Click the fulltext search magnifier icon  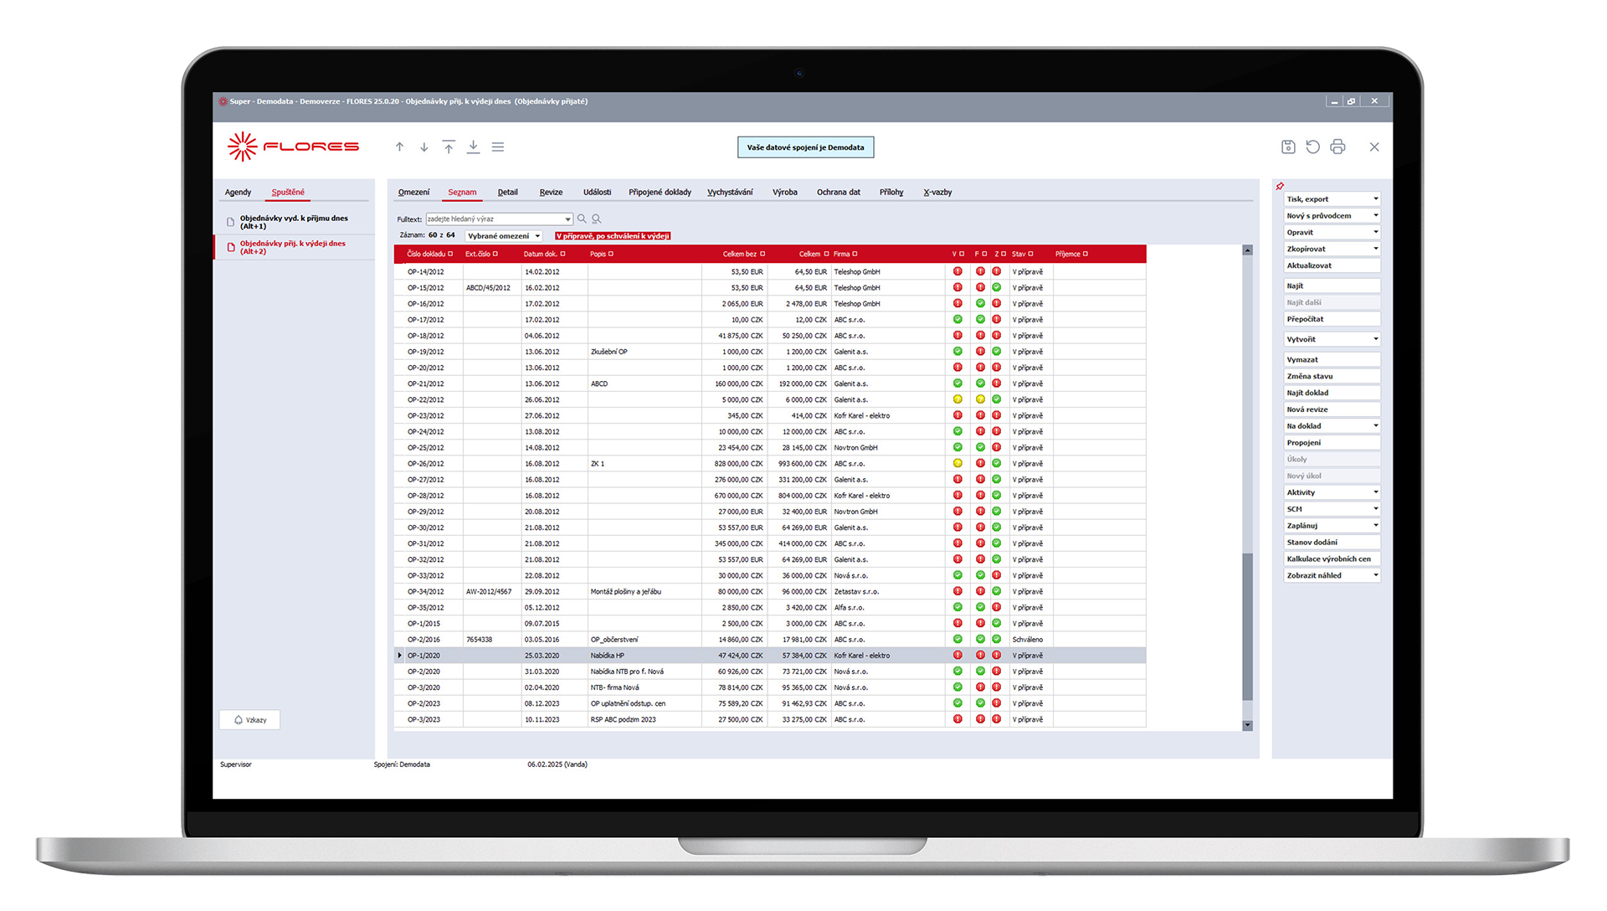click(x=582, y=219)
